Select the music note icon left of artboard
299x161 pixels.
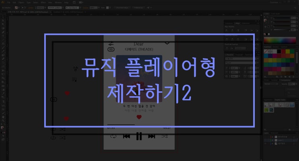76,69
